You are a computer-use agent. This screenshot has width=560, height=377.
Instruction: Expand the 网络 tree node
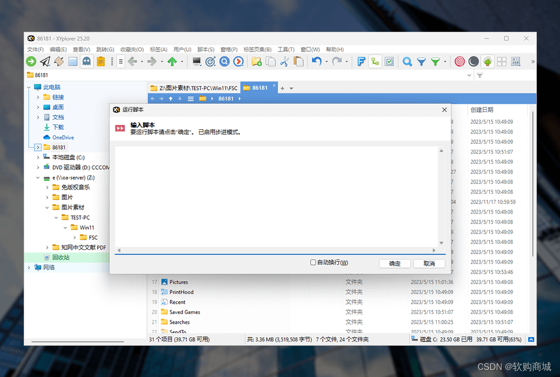(x=29, y=267)
